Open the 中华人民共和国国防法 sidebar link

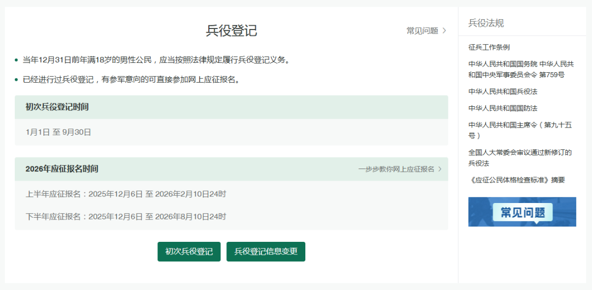click(503, 108)
